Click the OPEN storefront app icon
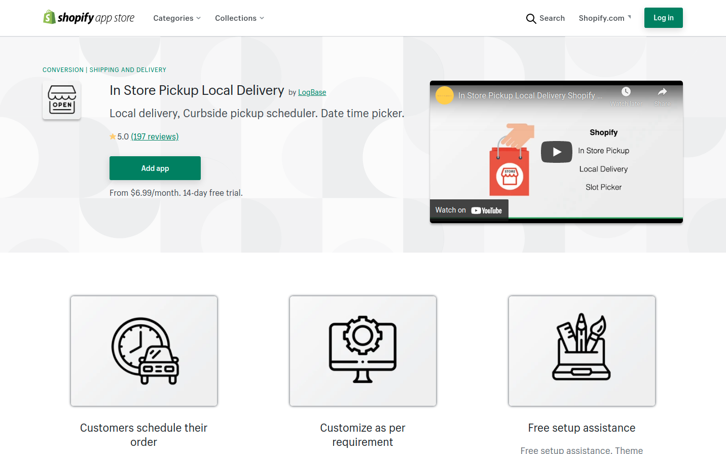 [x=62, y=100]
